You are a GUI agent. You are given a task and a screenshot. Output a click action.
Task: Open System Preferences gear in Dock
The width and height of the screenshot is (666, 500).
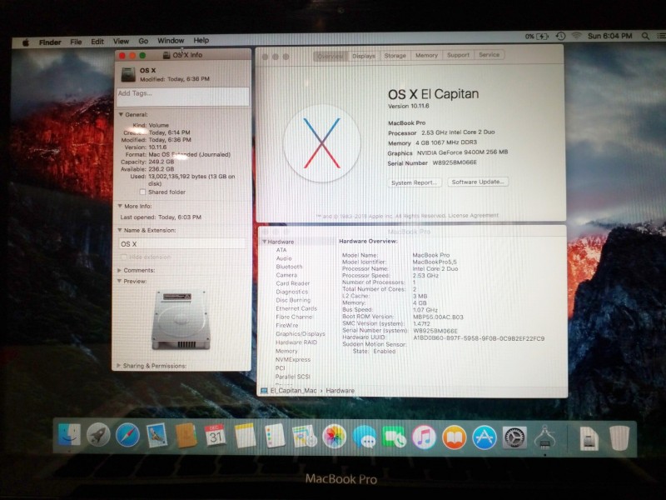tap(514, 437)
